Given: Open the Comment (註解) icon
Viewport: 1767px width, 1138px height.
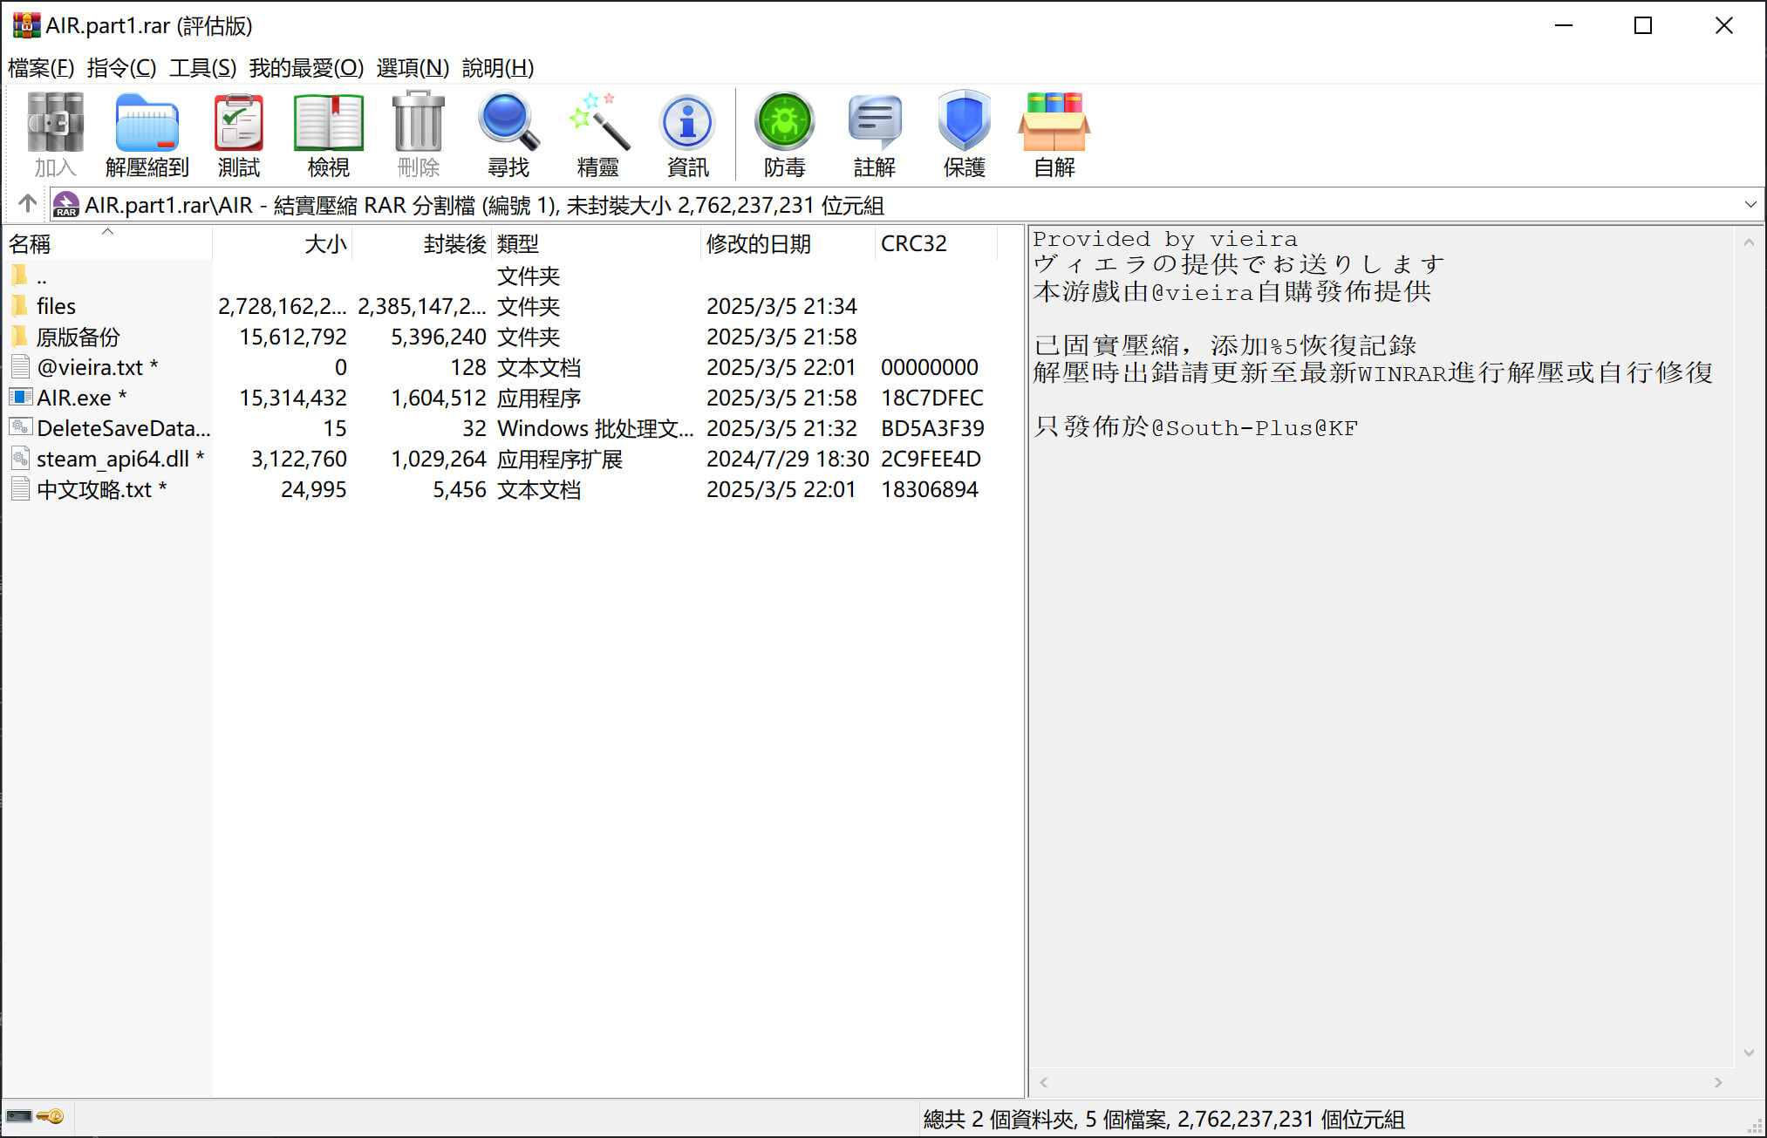Looking at the screenshot, I should coord(874,133).
